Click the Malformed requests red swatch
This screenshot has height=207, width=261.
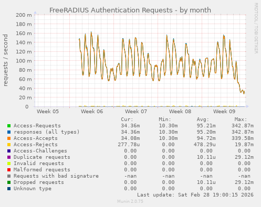click(9, 170)
